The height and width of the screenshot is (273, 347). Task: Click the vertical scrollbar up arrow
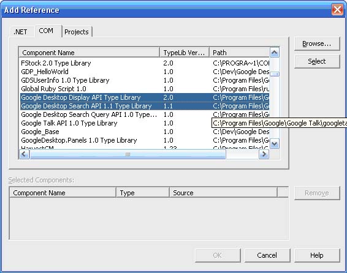coord(275,53)
